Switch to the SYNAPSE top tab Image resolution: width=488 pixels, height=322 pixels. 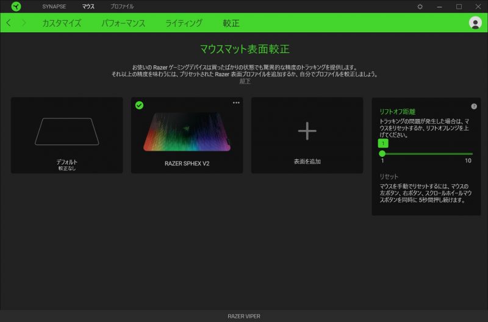(x=54, y=6)
